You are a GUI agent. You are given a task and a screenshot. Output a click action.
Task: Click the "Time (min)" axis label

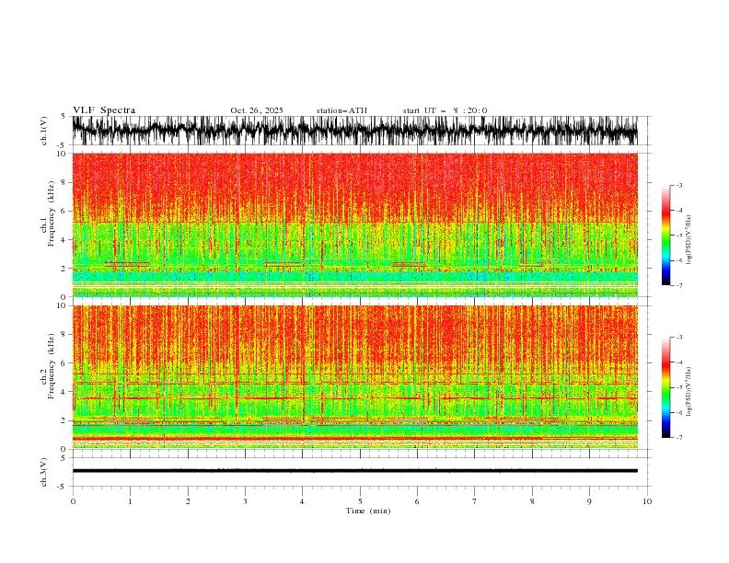pos(368,511)
